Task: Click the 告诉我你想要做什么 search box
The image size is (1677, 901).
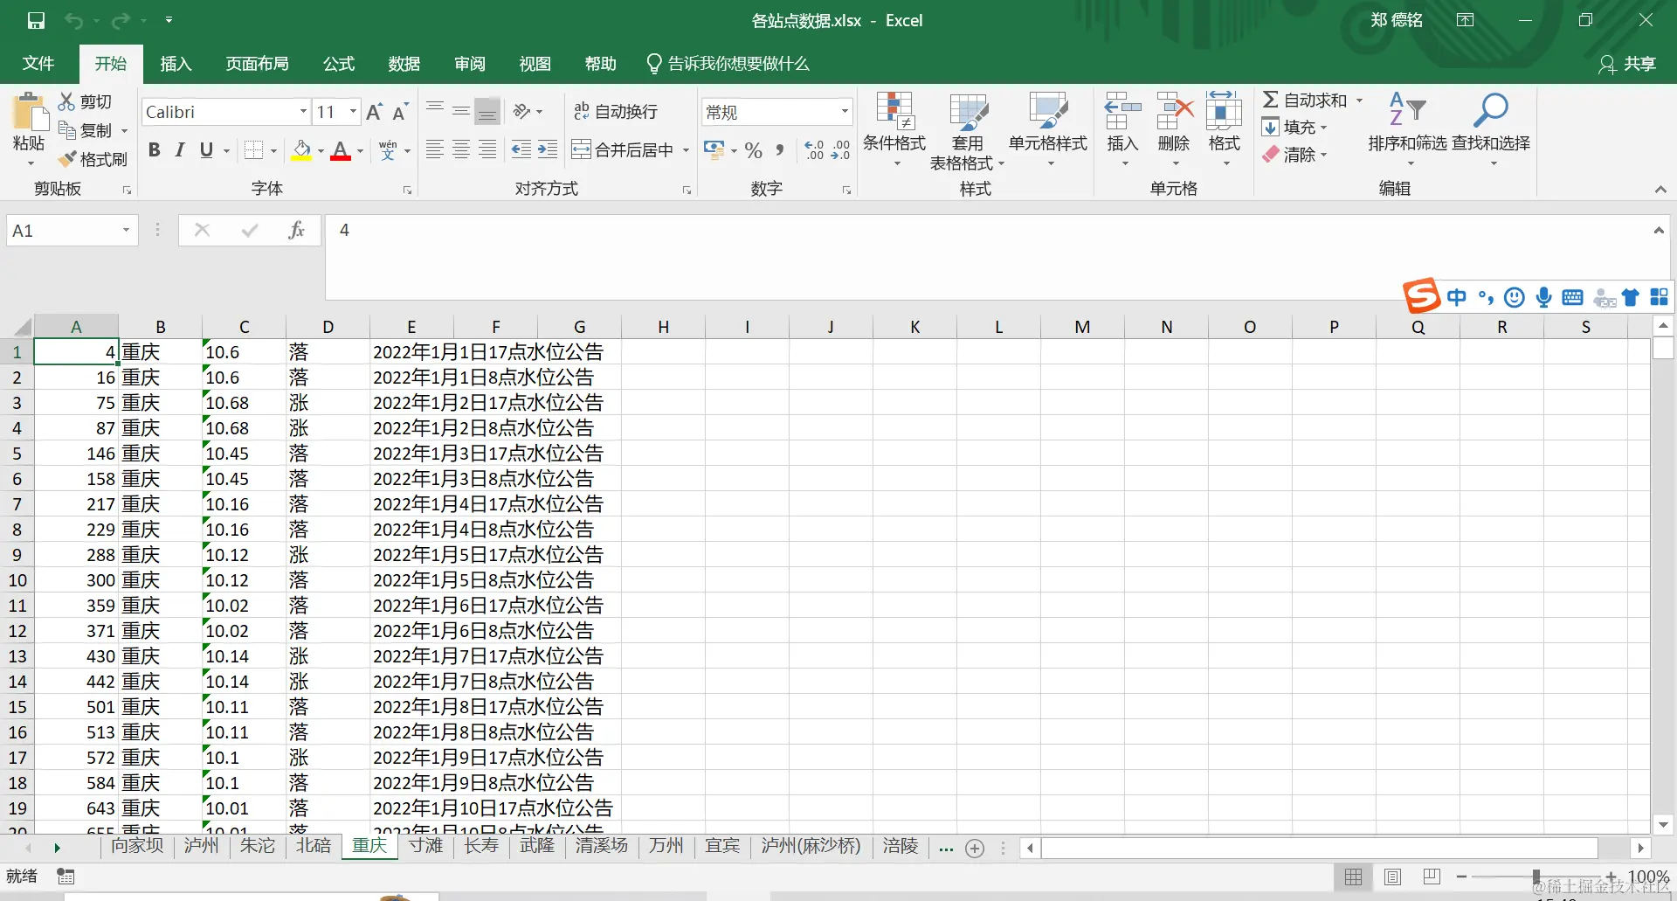Action: 728,64
